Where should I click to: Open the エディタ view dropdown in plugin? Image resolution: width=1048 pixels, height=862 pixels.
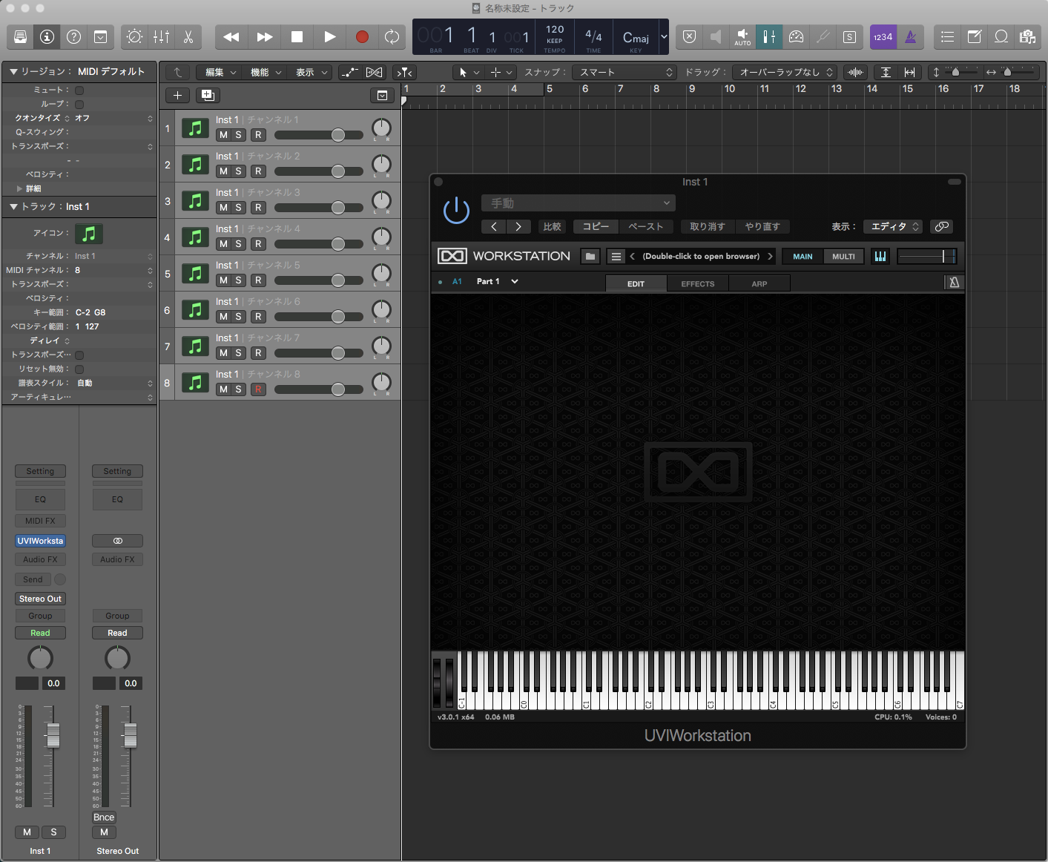[x=894, y=226]
